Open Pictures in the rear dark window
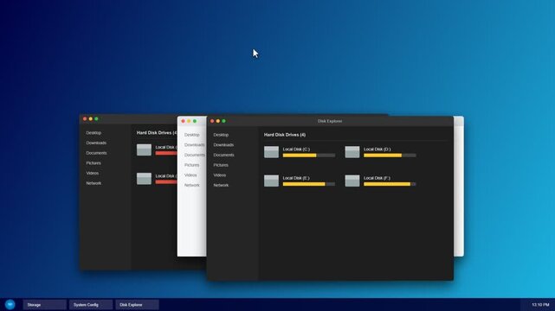This screenshot has width=555, height=311. coord(94,163)
